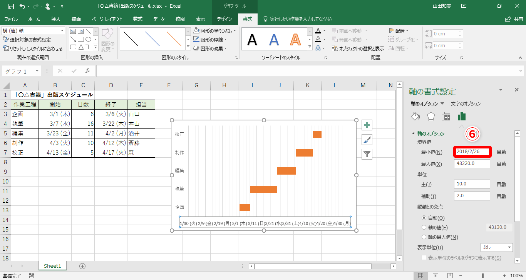The height and width of the screenshot is (280, 526).
Task: Collapse the ribbon with the chevron arrow
Action: pyautogui.click(x=521, y=58)
